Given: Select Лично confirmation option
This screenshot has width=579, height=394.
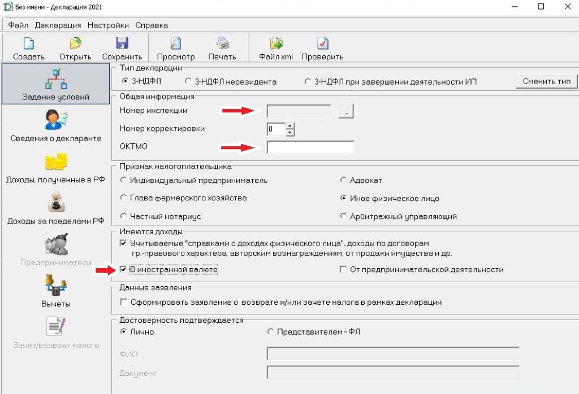Looking at the screenshot, I should (x=123, y=331).
